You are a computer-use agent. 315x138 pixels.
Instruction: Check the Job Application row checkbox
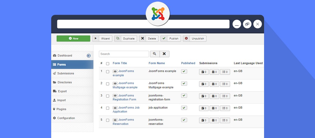pyautogui.click(x=108, y=108)
